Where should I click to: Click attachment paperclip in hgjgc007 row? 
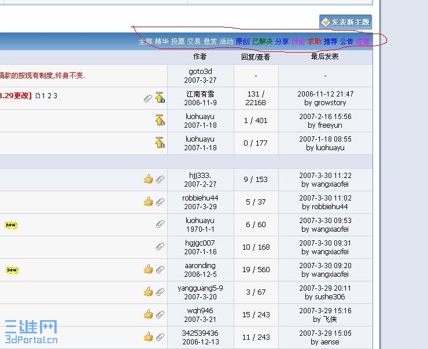pos(160,247)
